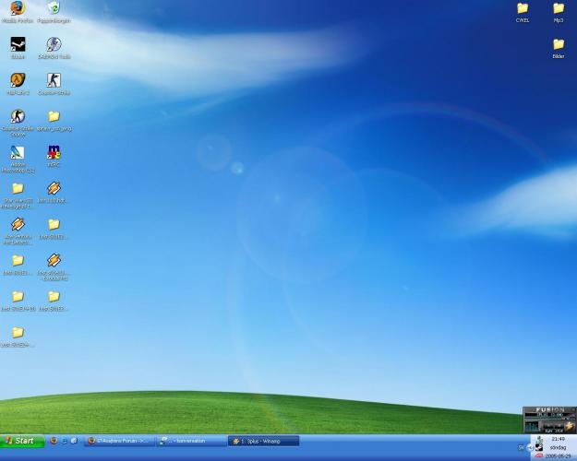
Task: Select the Counter-Strike desktop shortcut
Action: point(54,84)
